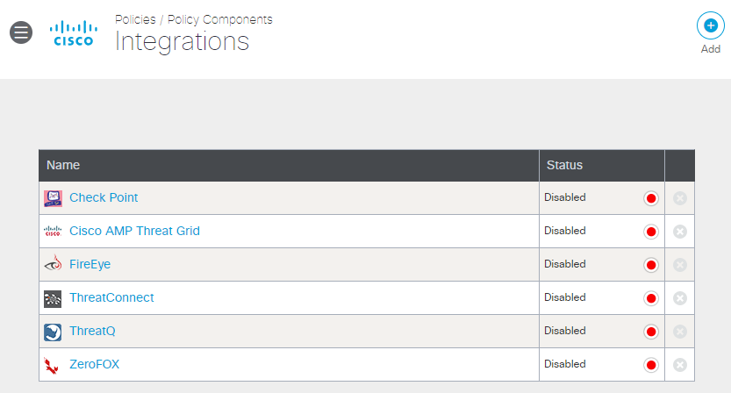Click the Policies breadcrumb
Screen dimensions: 731x393
pyautogui.click(x=135, y=19)
